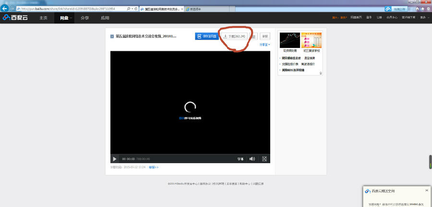Expand the 分享至 share dropdown
This screenshot has width=432, height=207.
(x=265, y=45)
